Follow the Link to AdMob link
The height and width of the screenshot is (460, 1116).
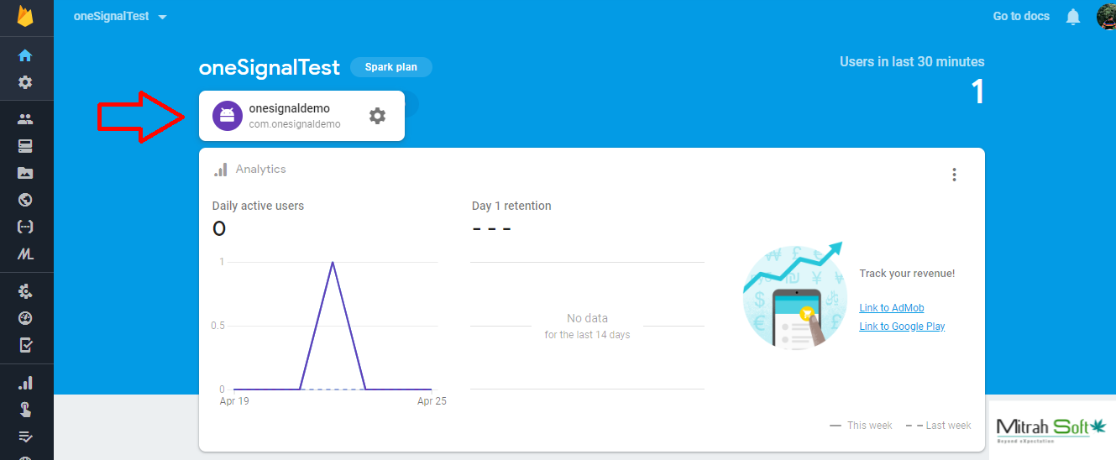click(891, 308)
